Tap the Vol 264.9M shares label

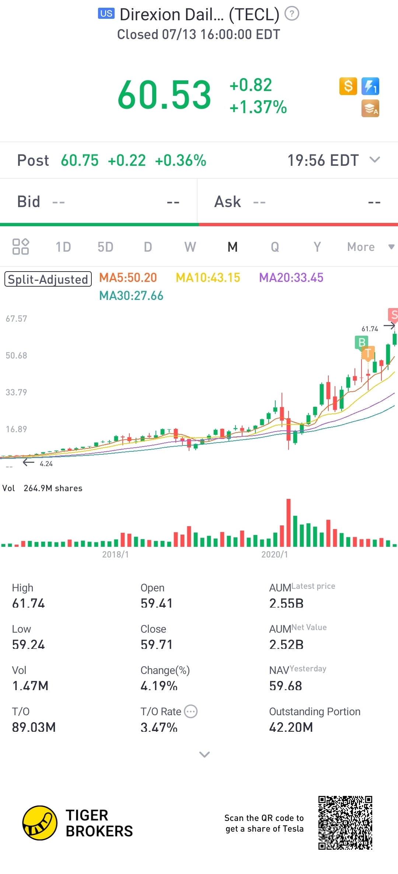pos(42,488)
